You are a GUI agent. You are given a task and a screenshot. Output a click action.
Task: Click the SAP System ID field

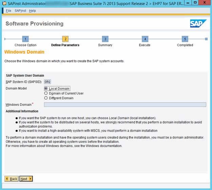pyautogui.click(x=47, y=82)
